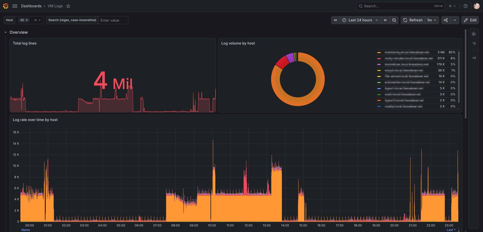Screen dimensions: 483x232
Task: Click the 4 Mil stat value
Action: [113, 81]
